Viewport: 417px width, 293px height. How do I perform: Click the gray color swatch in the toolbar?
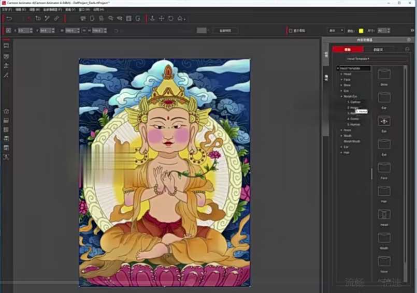click(202, 31)
